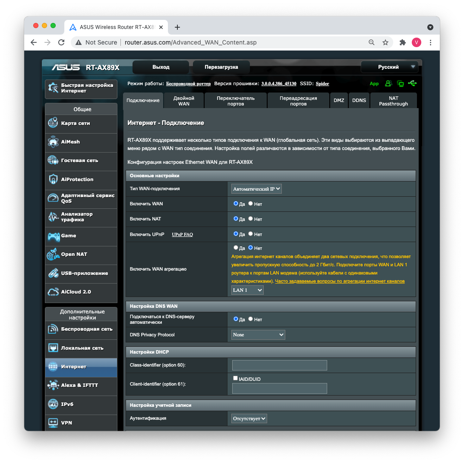464x463 pixels.
Task: Open the Беспроводной роутер operation mode link
Action: (188, 83)
